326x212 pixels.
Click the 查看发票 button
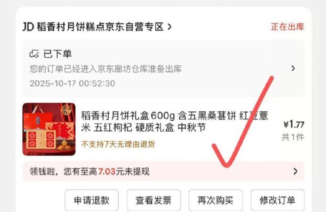(x=154, y=200)
